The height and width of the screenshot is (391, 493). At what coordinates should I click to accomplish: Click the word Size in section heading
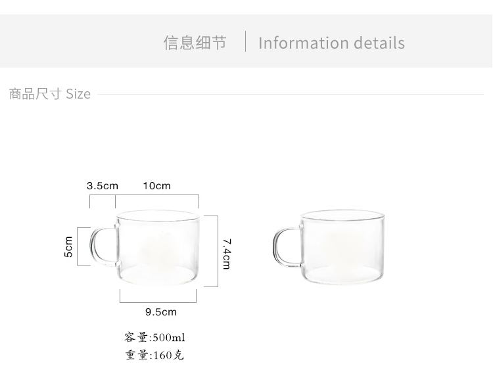click(78, 94)
